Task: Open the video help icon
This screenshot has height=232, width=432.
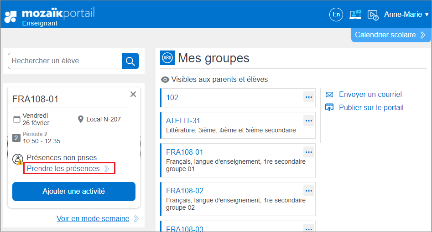Action: [x=373, y=15]
